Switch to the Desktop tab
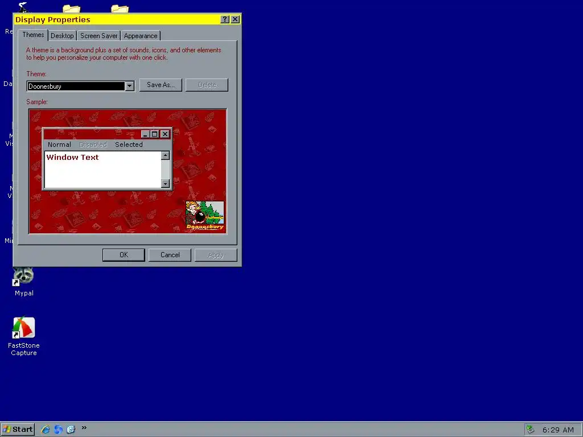583x437 pixels. [x=62, y=36]
